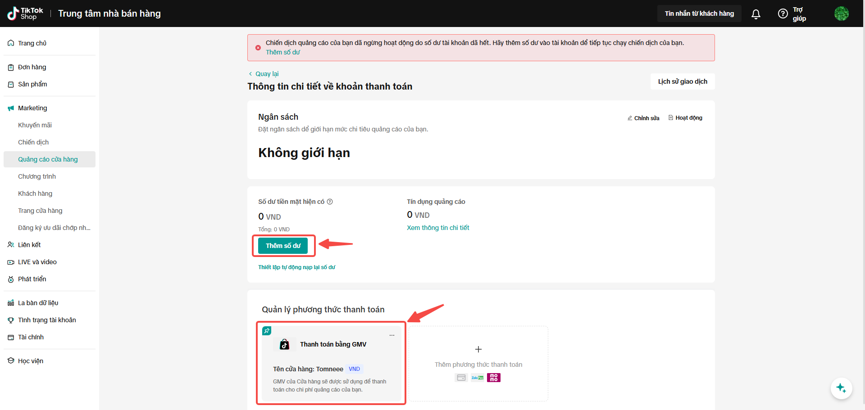Click the pencil icon next to Chỉnh sửa
Screen dimensions: 865x410
pos(630,118)
